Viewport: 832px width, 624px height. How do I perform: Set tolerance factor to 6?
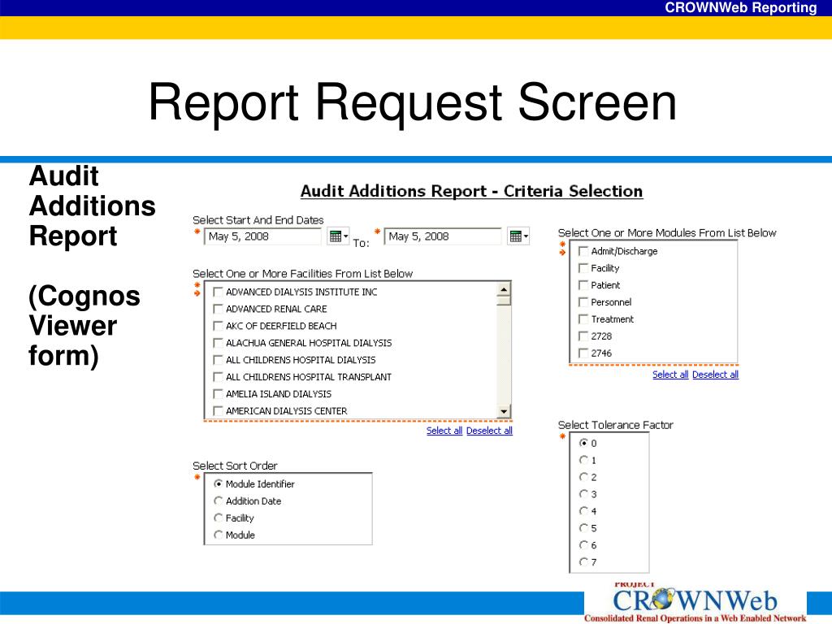click(x=583, y=544)
